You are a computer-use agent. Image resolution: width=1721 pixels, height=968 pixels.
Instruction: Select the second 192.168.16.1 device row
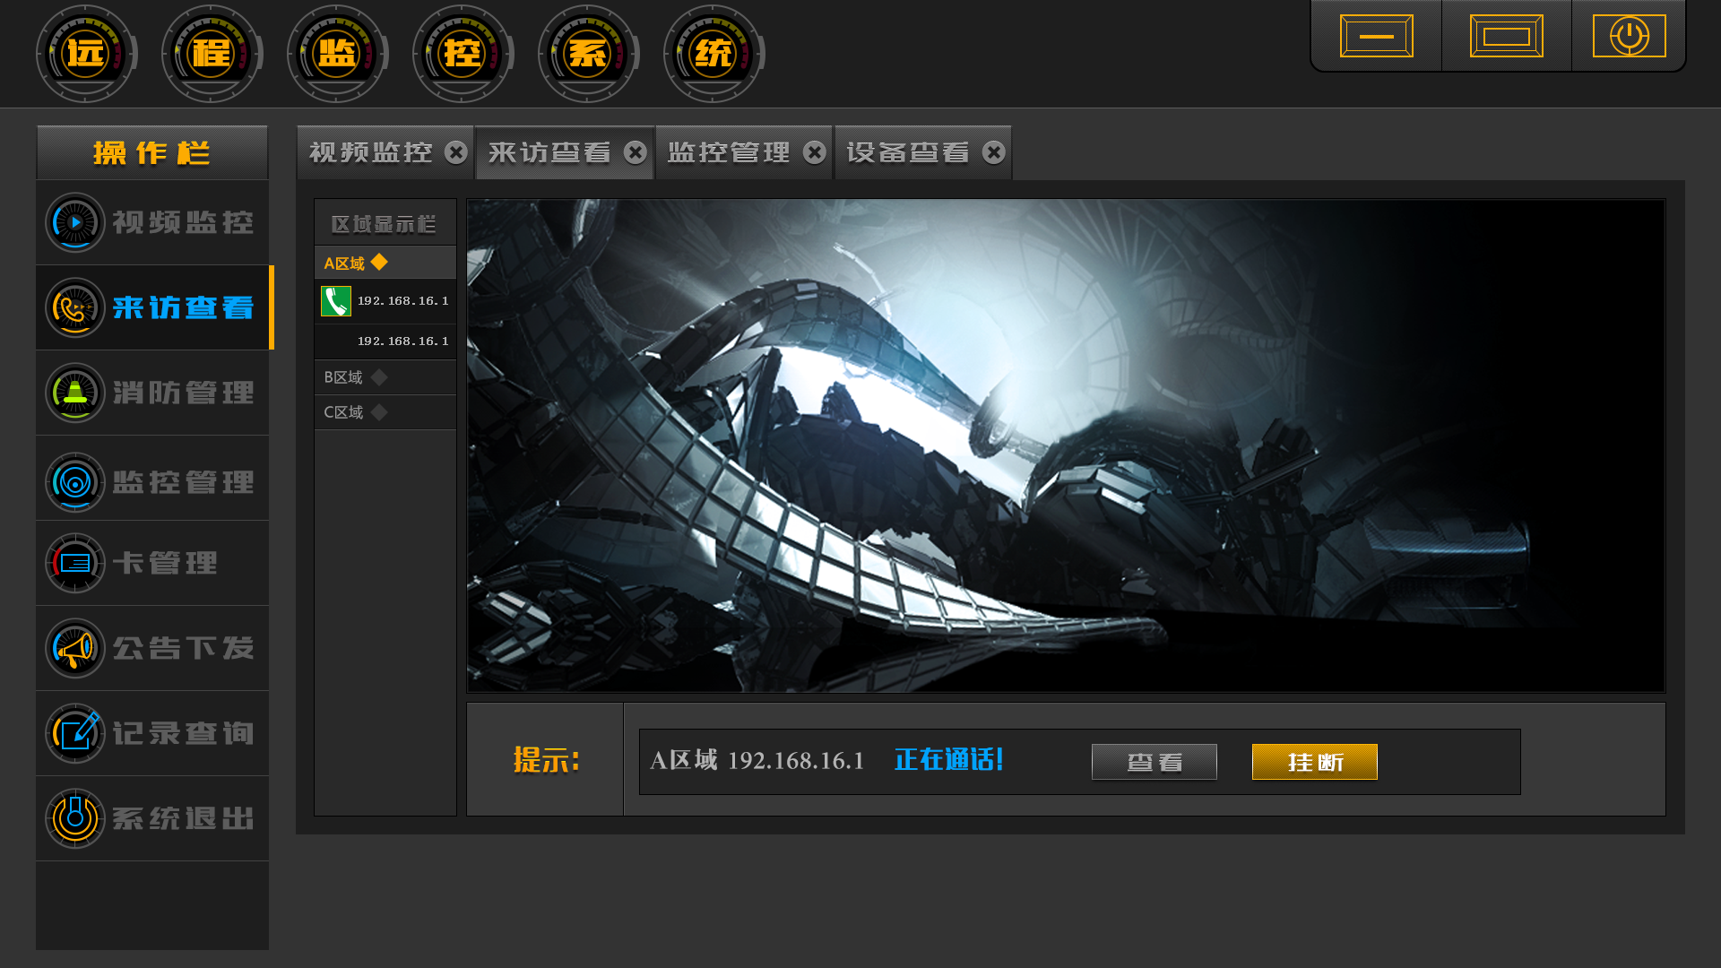tap(385, 341)
